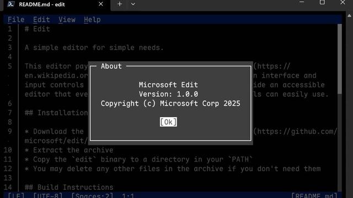This screenshot has width=353, height=198.
Task: Change the UTF-8 encoding setting
Action: point(48,195)
